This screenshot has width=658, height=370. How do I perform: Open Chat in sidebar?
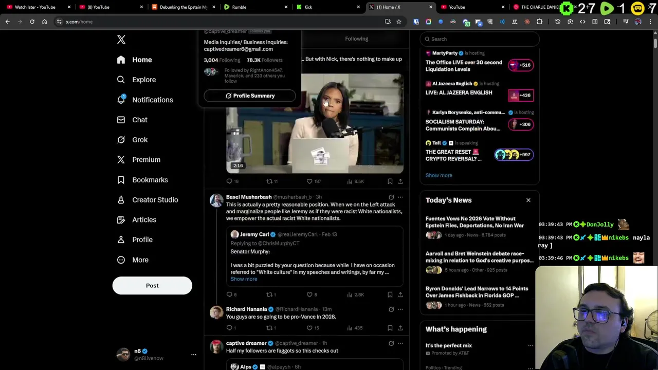click(x=132, y=120)
